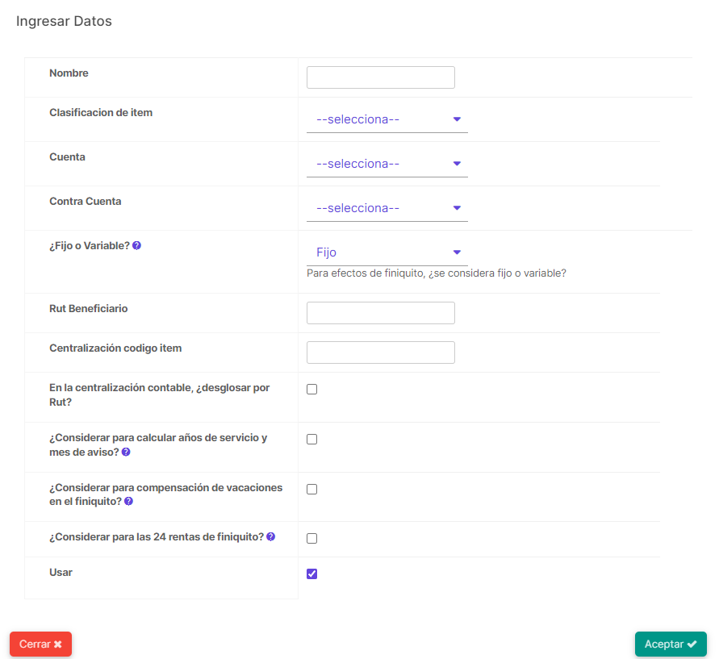Viewport: 719px width, 659px height.
Task: Tick compensación de vacaciones checkbox
Action: click(x=311, y=489)
